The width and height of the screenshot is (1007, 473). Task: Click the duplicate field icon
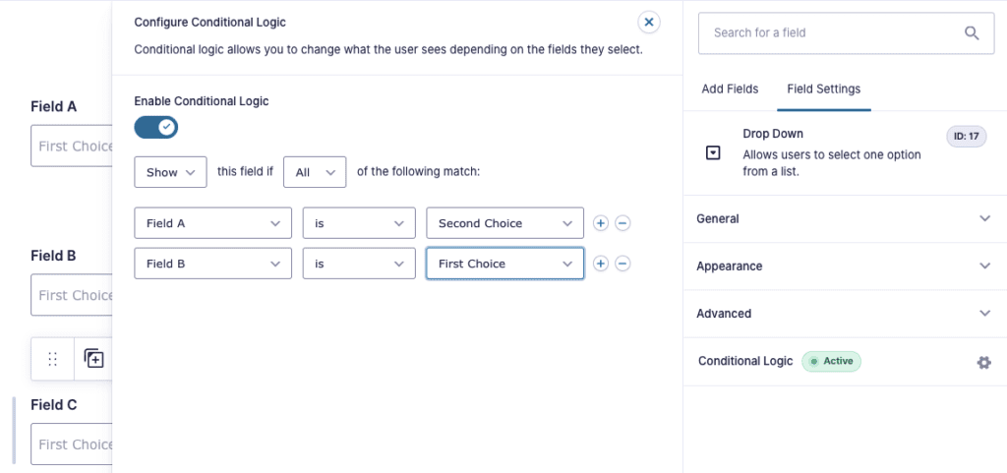[x=94, y=359]
